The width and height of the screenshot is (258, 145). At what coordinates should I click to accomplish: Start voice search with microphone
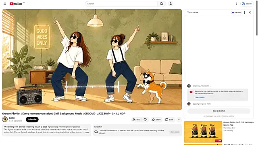(x=171, y=4)
